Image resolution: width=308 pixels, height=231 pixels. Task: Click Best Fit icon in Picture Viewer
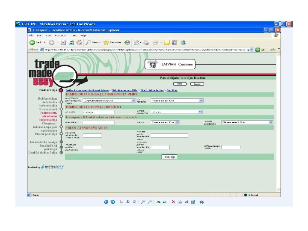pos(121,202)
